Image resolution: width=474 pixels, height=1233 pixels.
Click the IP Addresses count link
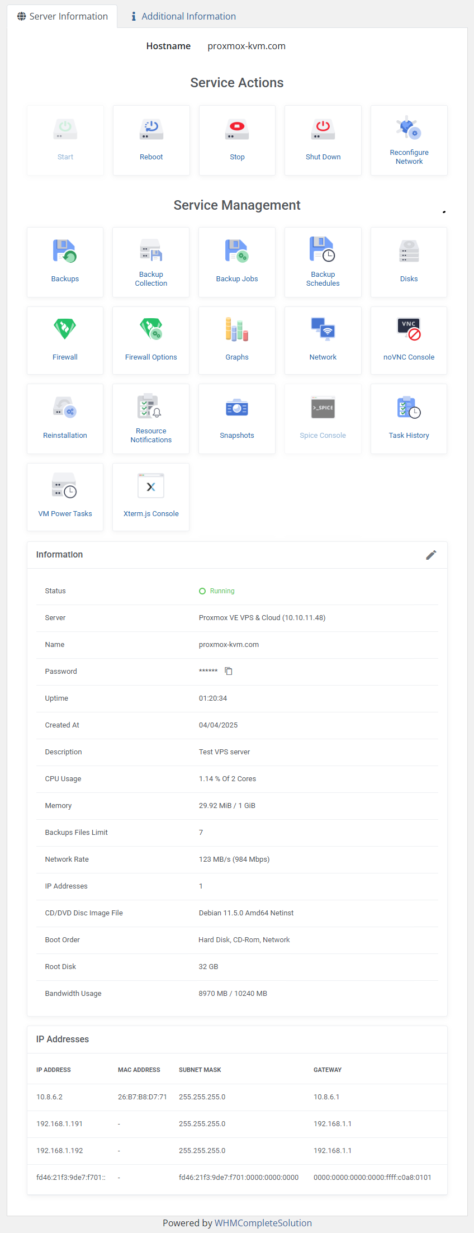201,886
